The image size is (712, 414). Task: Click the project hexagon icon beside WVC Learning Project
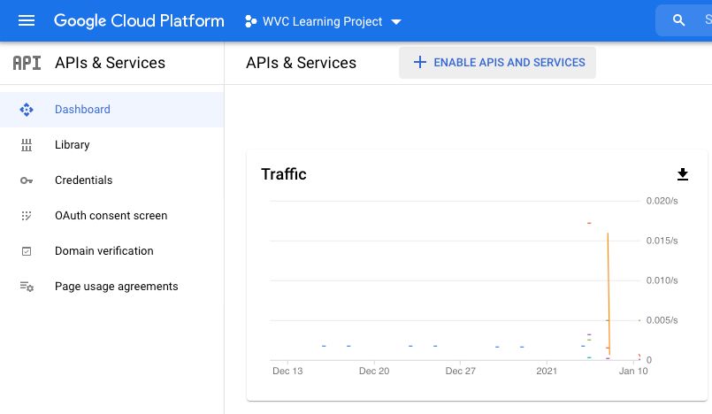[x=250, y=21]
